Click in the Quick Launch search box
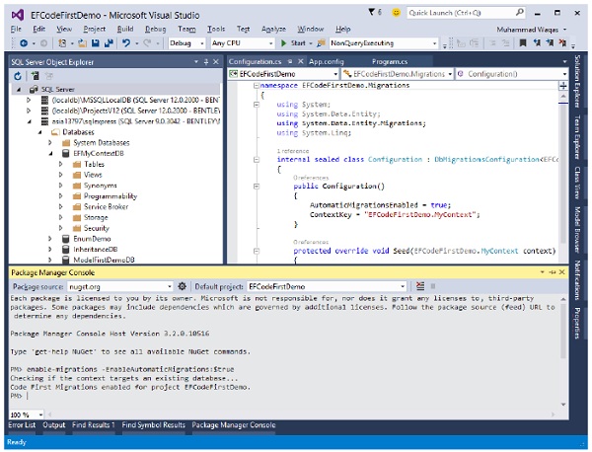The width and height of the screenshot is (592, 452). [454, 11]
